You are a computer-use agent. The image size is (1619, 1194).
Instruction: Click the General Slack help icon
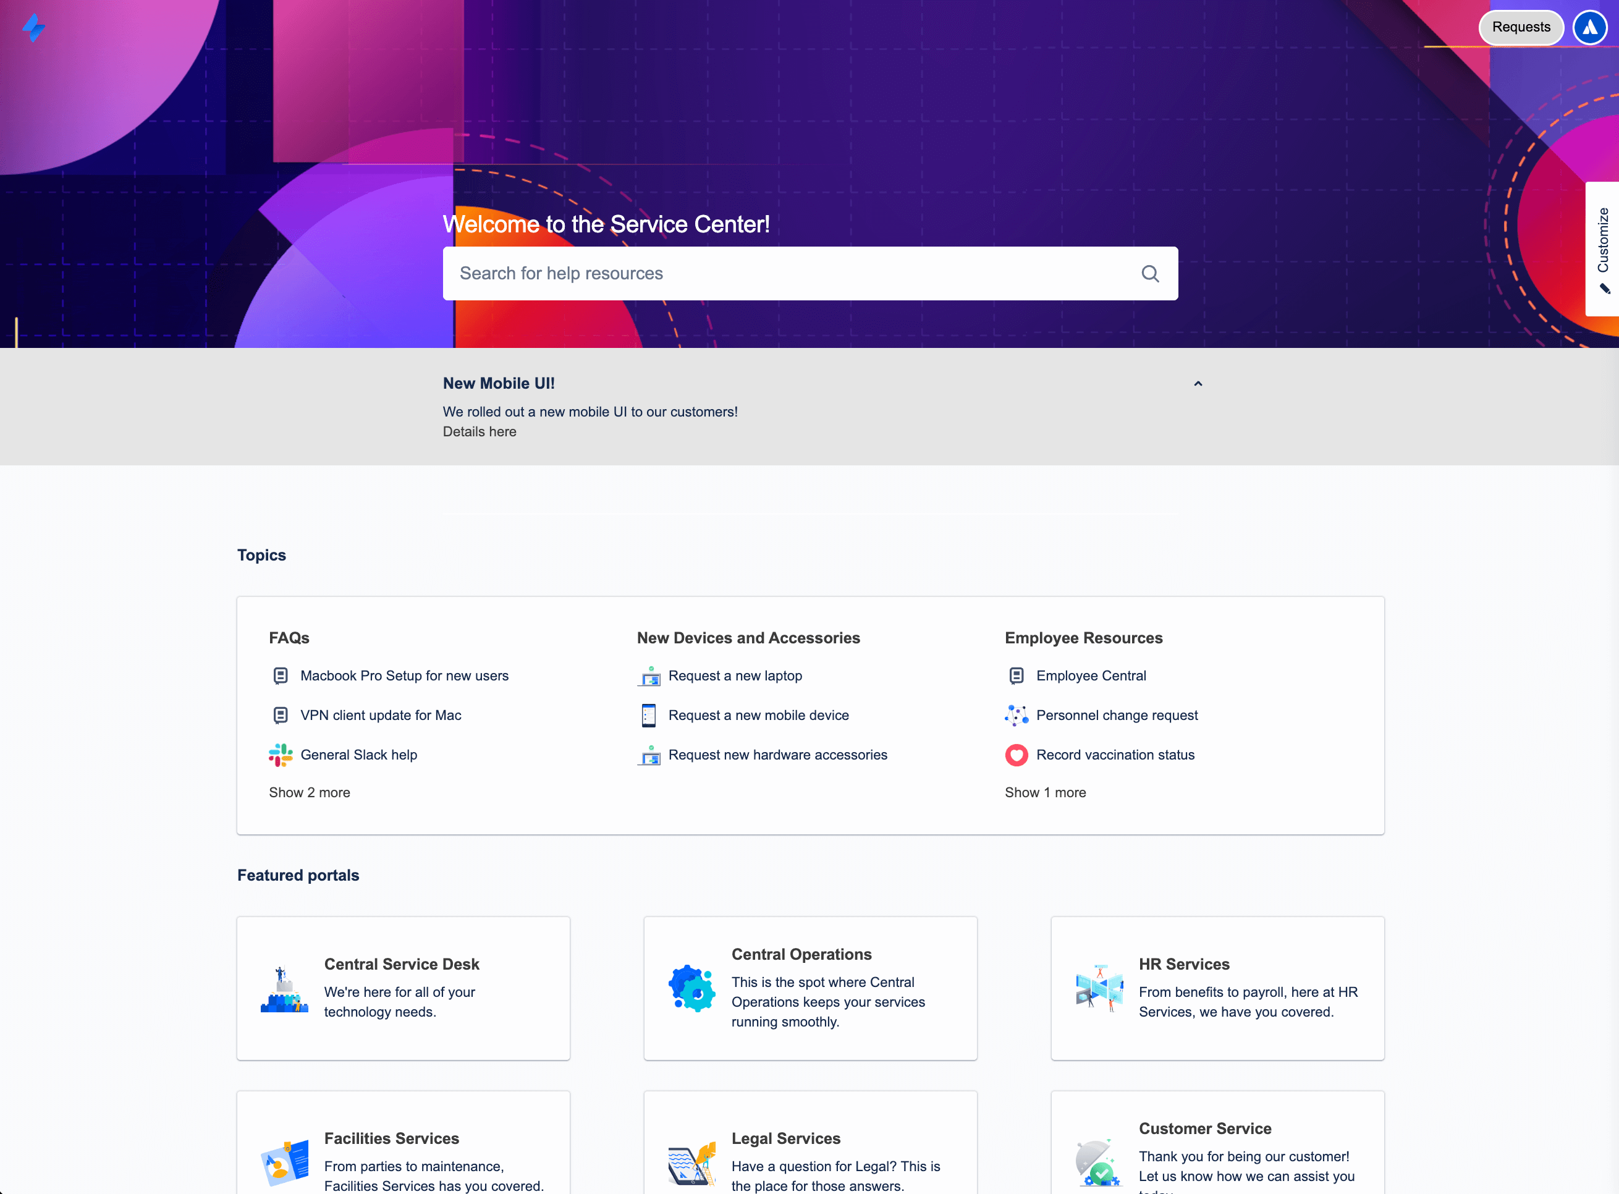pos(282,754)
